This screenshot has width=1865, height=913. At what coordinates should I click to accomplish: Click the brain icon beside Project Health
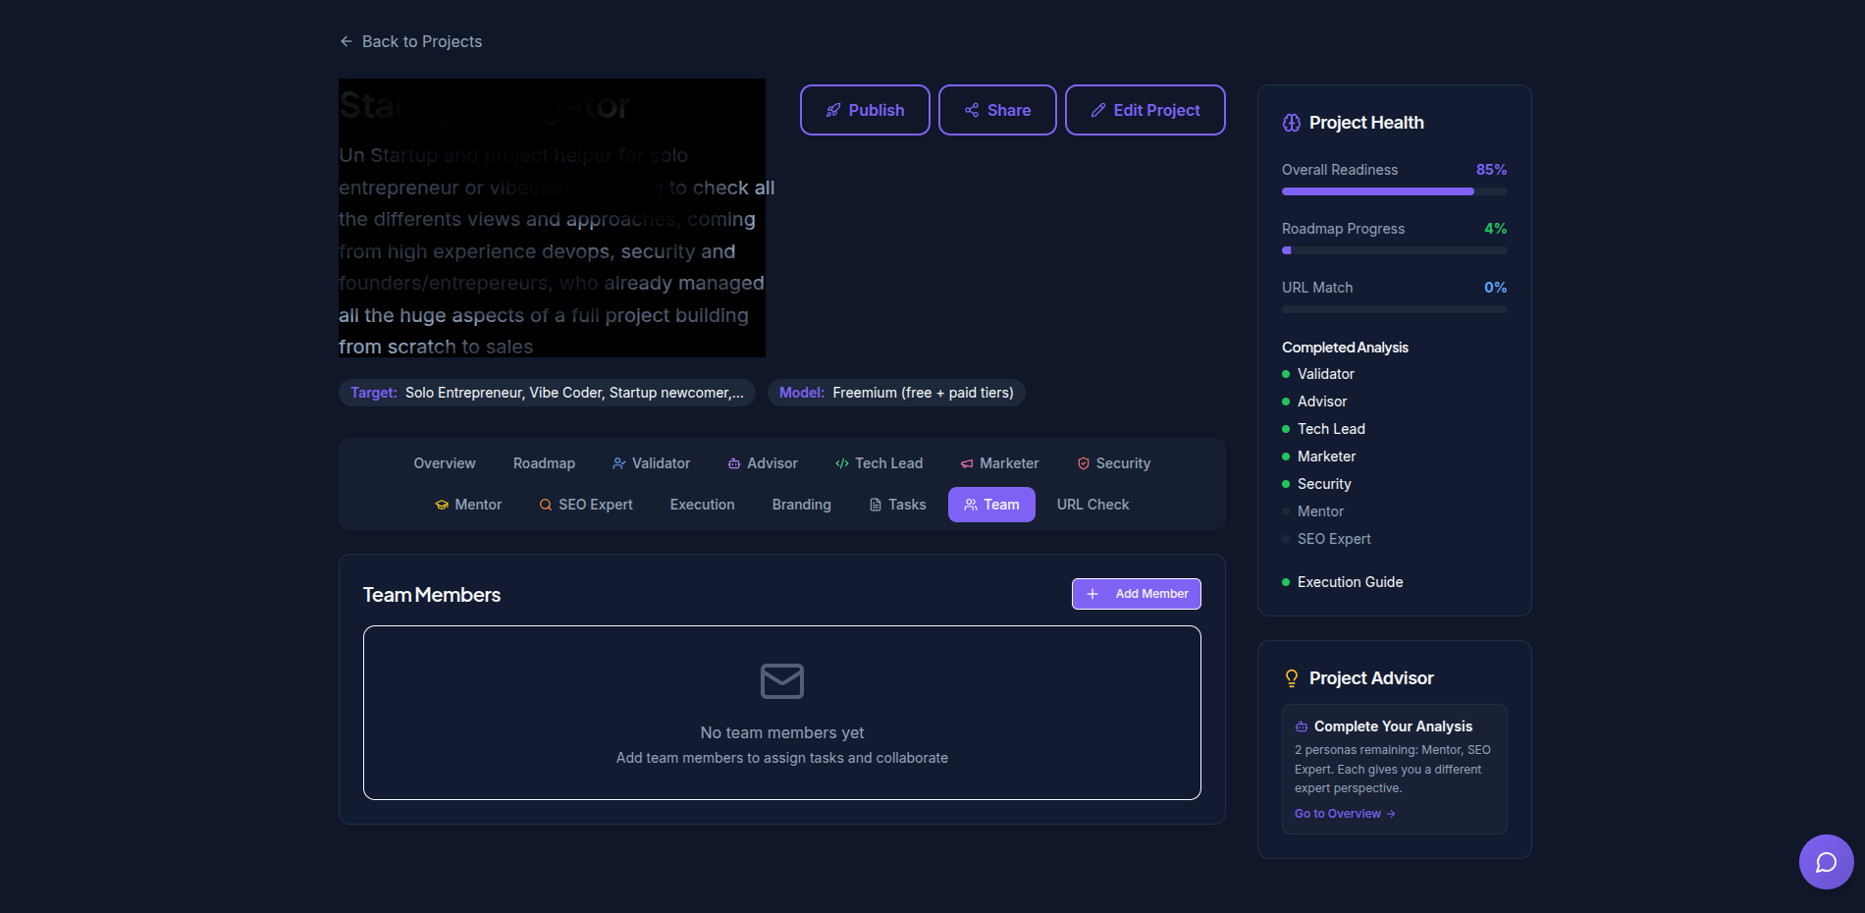(1291, 123)
